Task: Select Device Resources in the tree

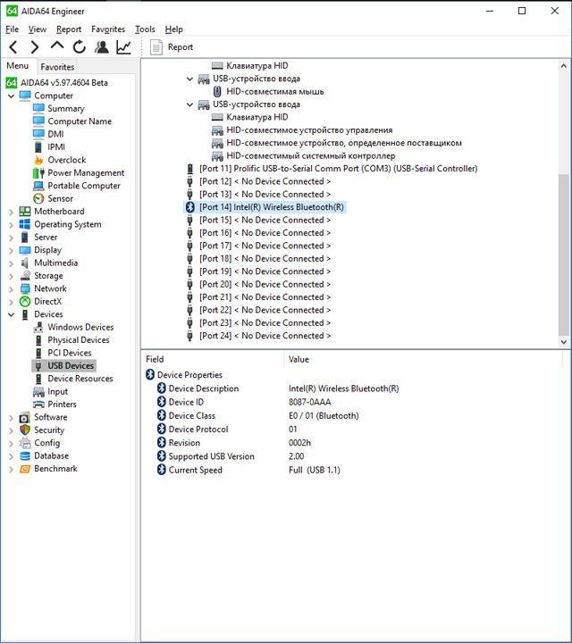Action: point(80,379)
